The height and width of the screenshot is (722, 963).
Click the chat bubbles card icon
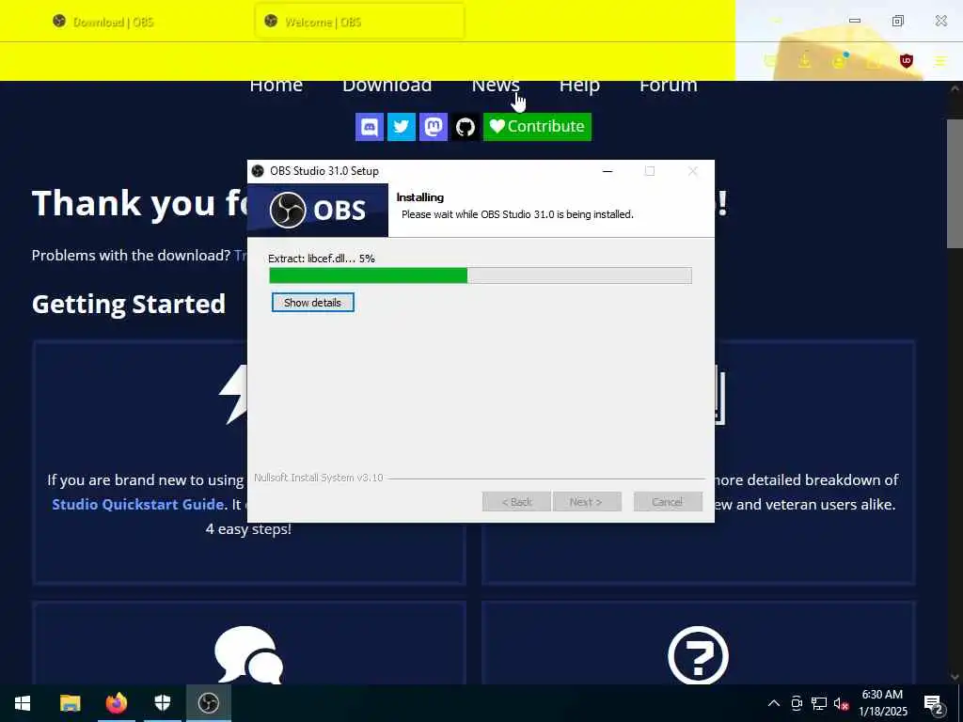click(248, 654)
